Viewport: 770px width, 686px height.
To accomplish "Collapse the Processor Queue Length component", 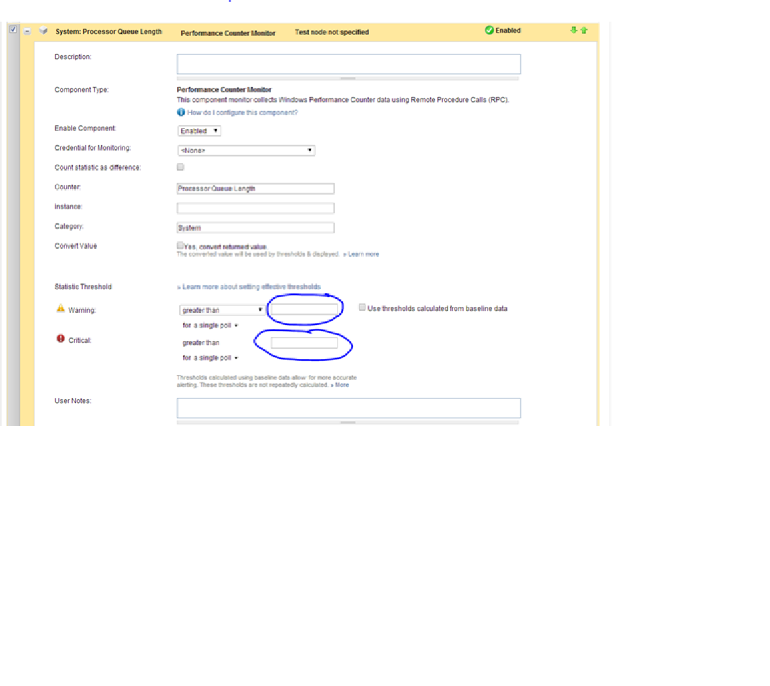I will 27,31.
